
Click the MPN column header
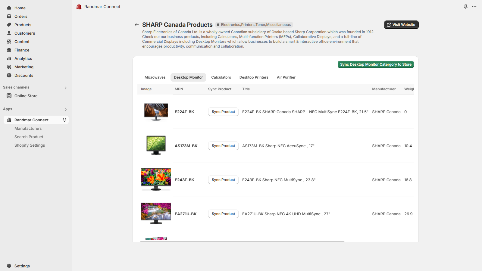click(179, 89)
